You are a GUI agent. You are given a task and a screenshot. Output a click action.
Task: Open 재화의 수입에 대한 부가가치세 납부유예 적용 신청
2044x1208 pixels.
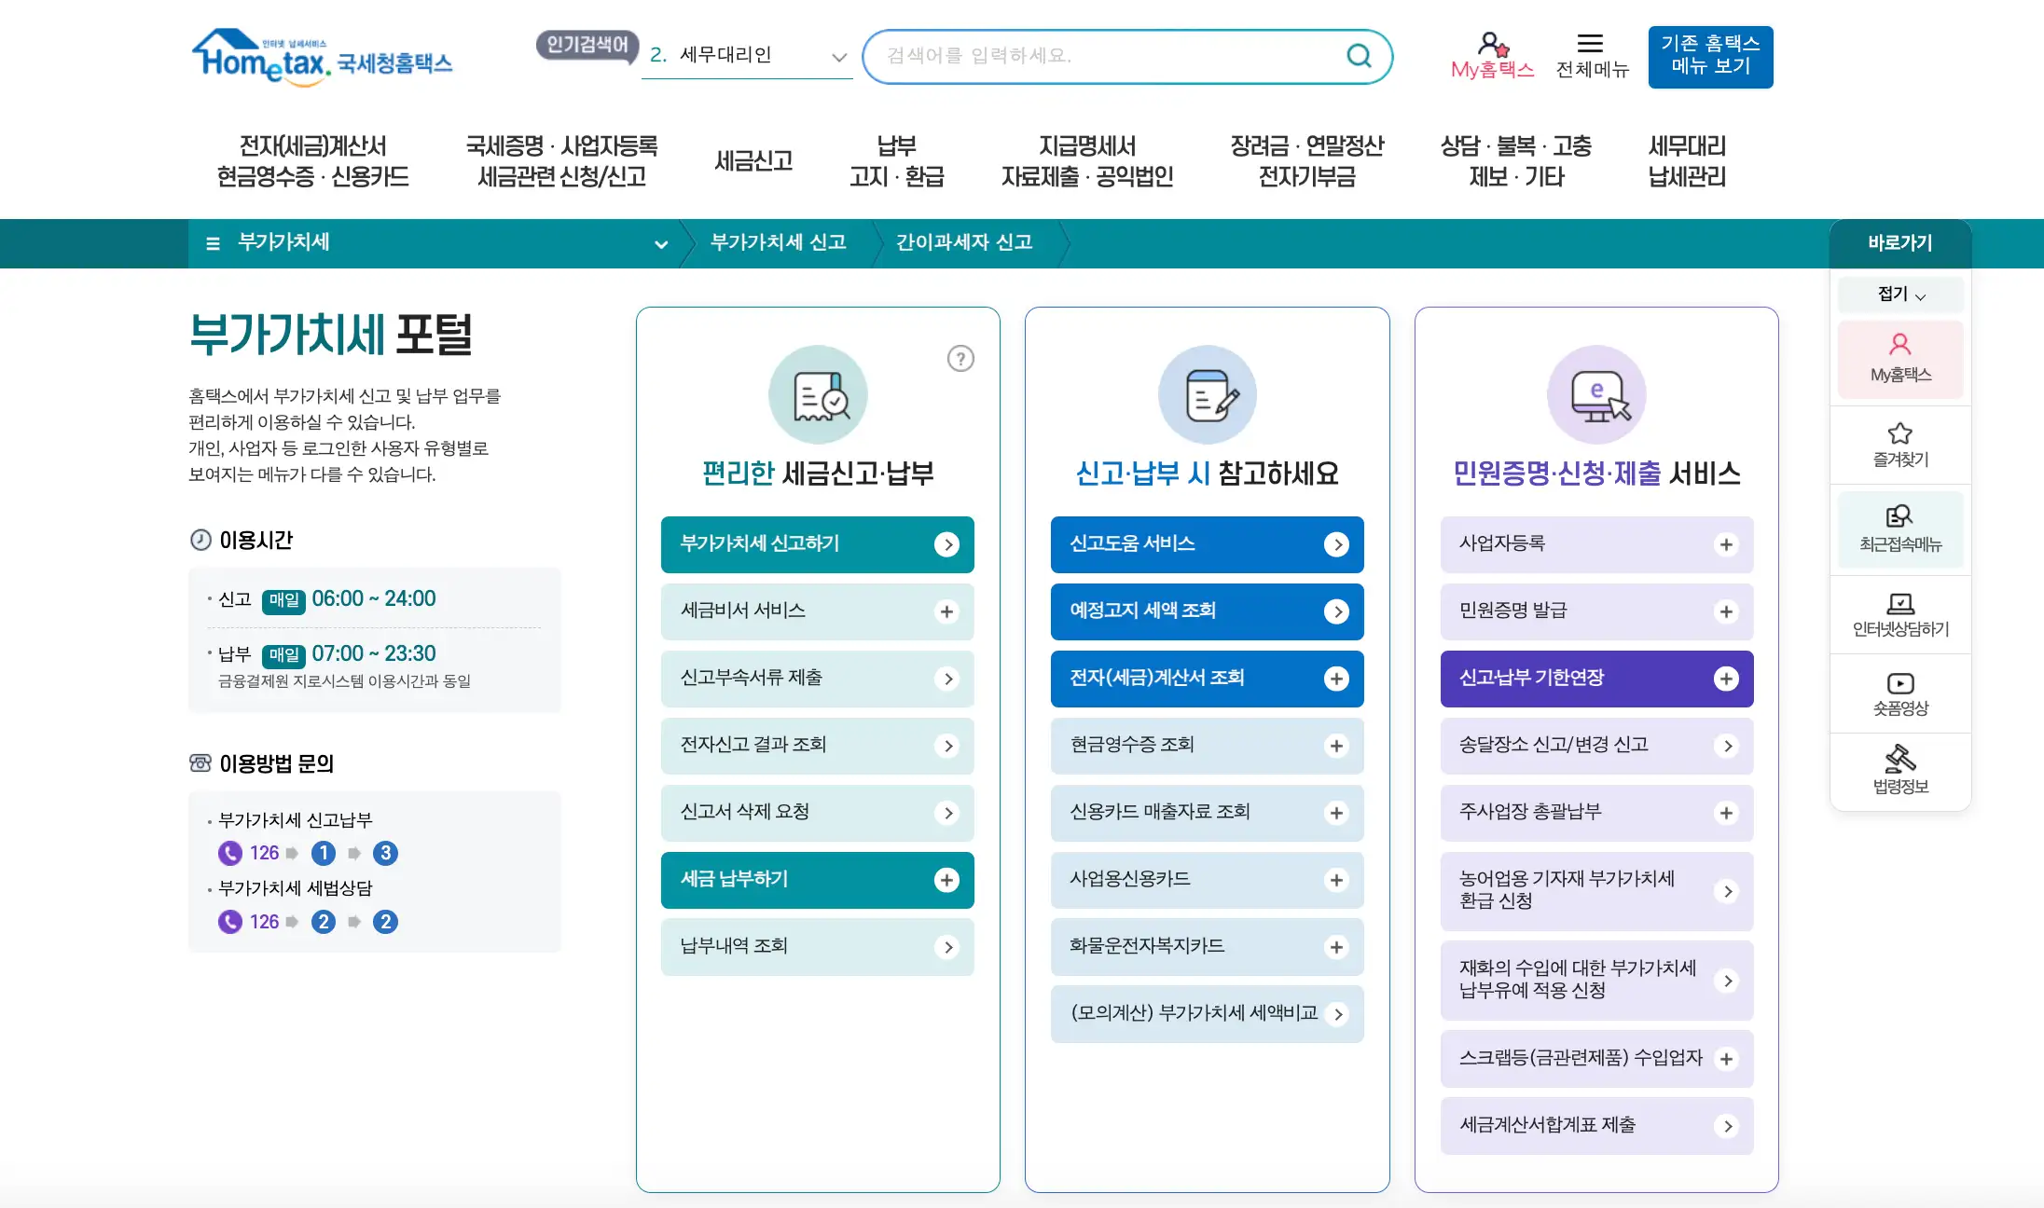1596,981
